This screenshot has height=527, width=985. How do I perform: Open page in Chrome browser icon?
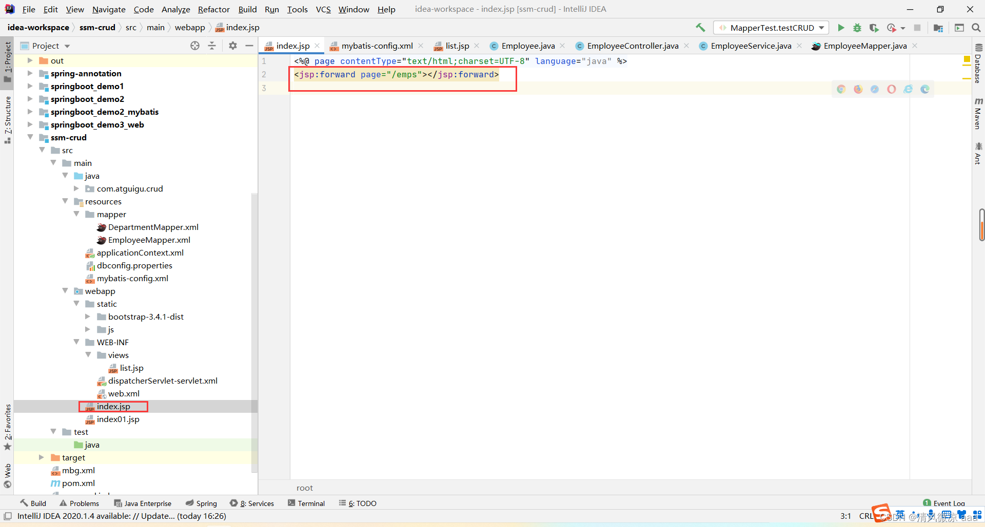841,89
